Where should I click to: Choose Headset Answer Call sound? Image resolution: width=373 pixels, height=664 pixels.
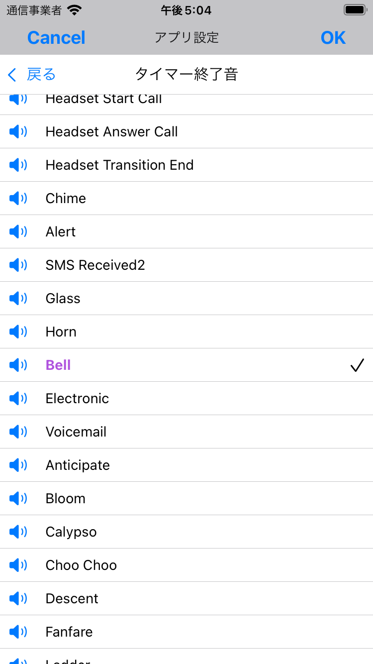pyautogui.click(x=186, y=131)
